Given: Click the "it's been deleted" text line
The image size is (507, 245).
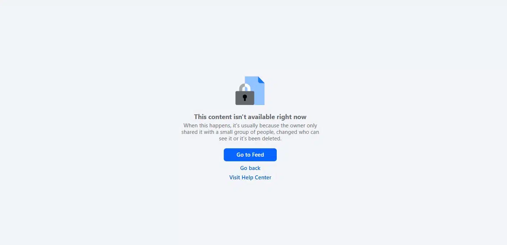Looking at the screenshot, I should click(x=260, y=139).
